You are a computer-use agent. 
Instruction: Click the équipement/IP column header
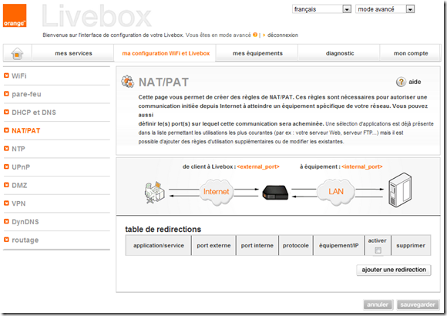[x=338, y=245]
